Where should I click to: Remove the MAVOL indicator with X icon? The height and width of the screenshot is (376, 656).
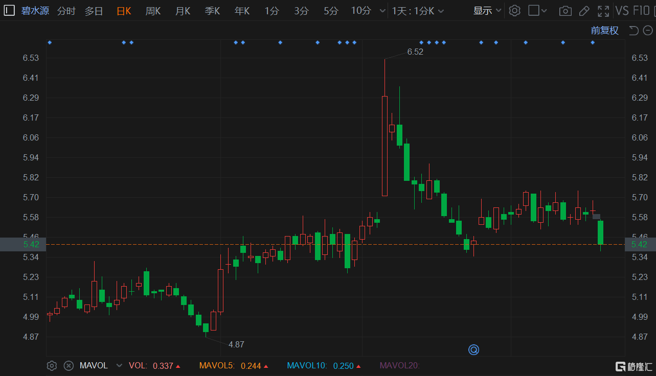pos(69,366)
